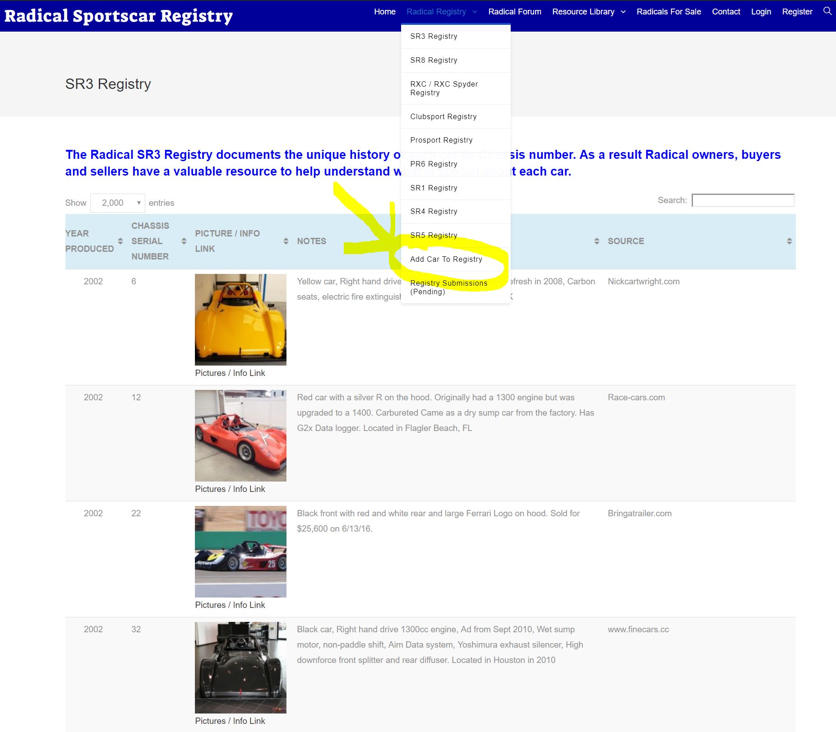The height and width of the screenshot is (732, 836).
Task: Choose SR8 Registry from the dropdown
Action: coord(434,60)
